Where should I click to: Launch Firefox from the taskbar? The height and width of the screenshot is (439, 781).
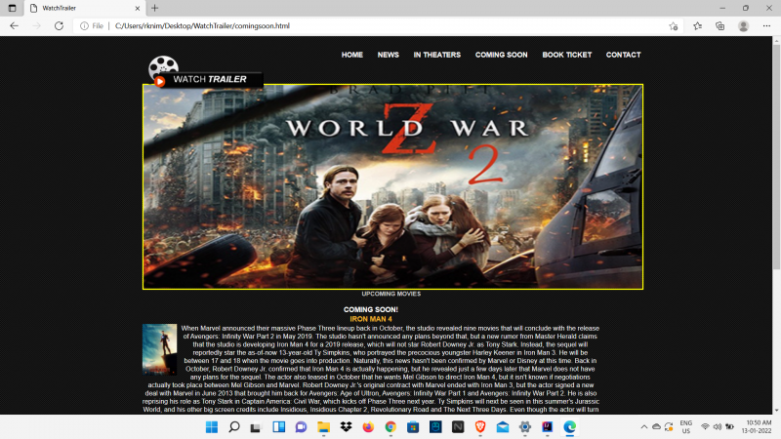[368, 427]
